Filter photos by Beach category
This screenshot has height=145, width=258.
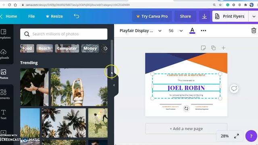(x=45, y=48)
